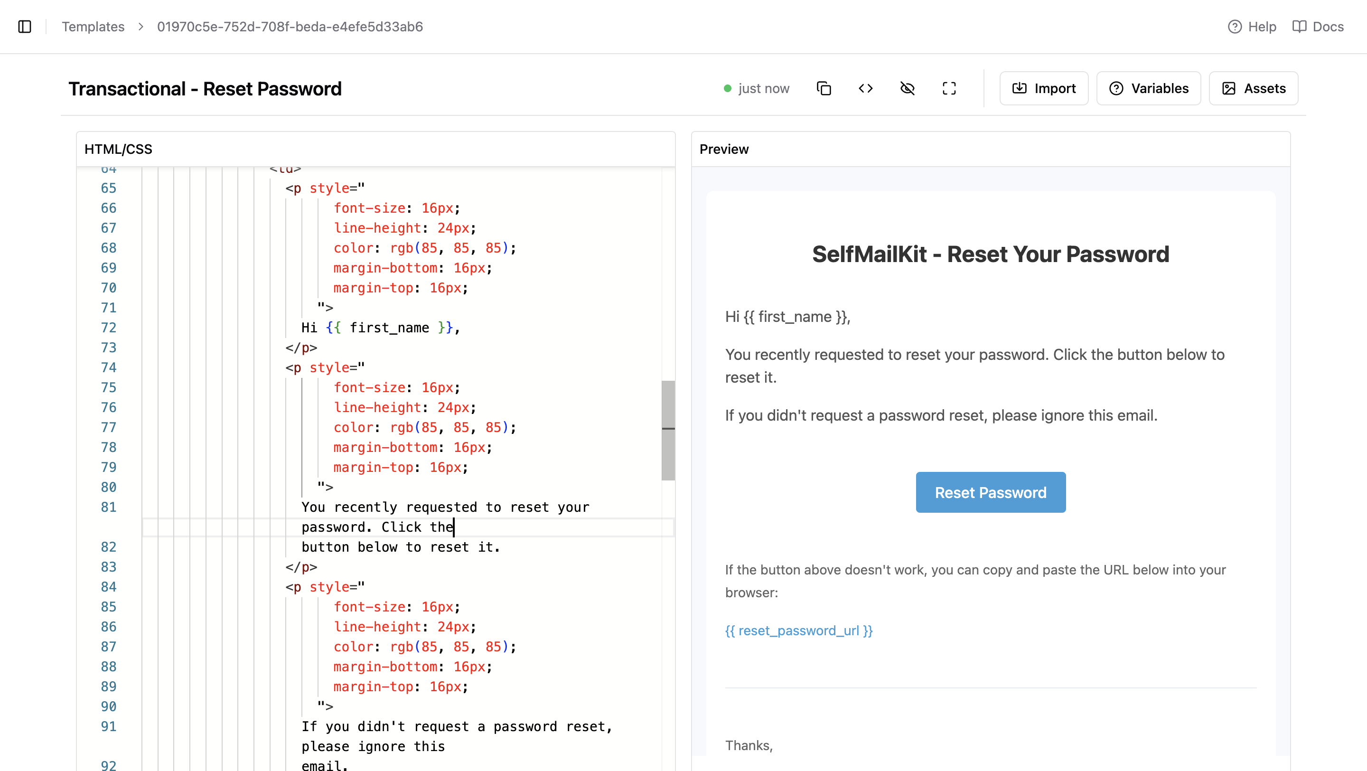The width and height of the screenshot is (1367, 771).
Task: Click the green saved status dot
Action: pyautogui.click(x=728, y=88)
